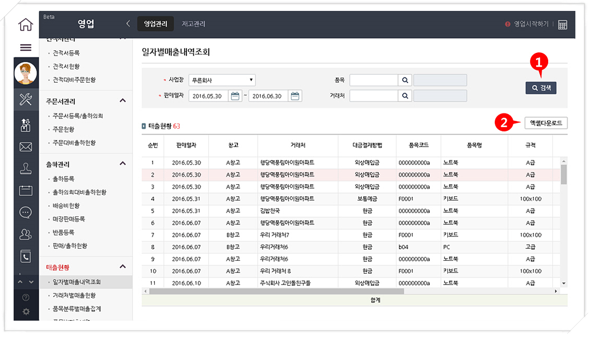Click the sidebar up arrow

(x=20, y=282)
